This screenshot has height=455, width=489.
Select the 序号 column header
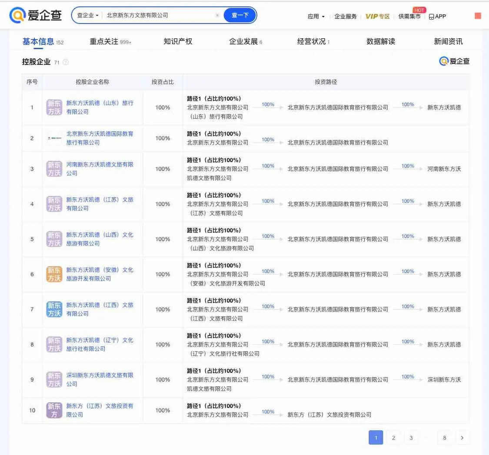point(32,82)
